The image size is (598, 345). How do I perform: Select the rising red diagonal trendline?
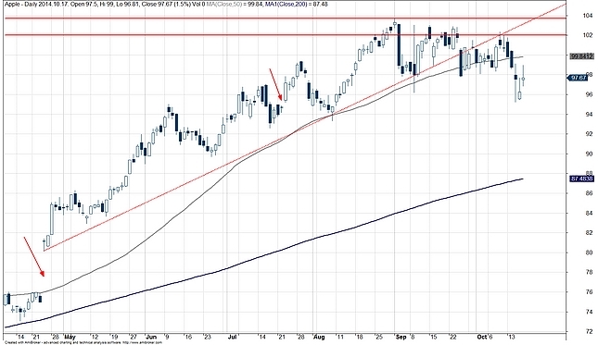point(305,128)
